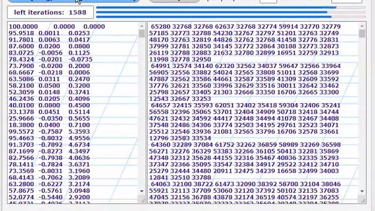
Task: Select value 0.0006 in left panel
Action: [x=79, y=73]
